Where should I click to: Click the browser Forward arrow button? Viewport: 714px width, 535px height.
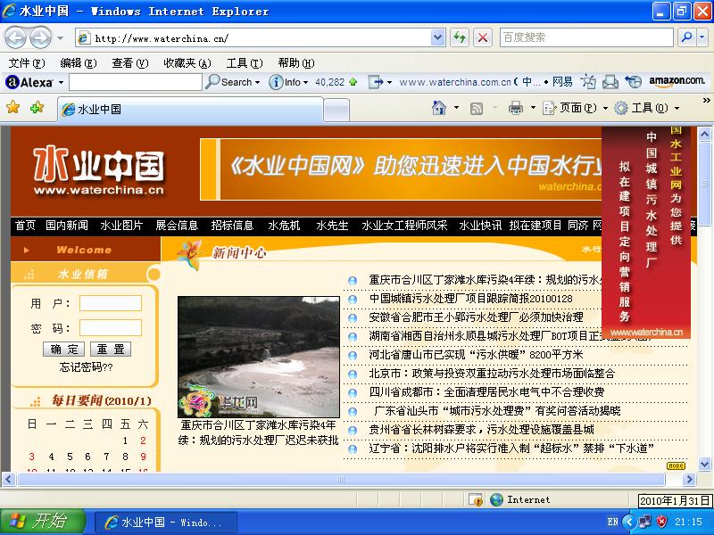click(40, 37)
